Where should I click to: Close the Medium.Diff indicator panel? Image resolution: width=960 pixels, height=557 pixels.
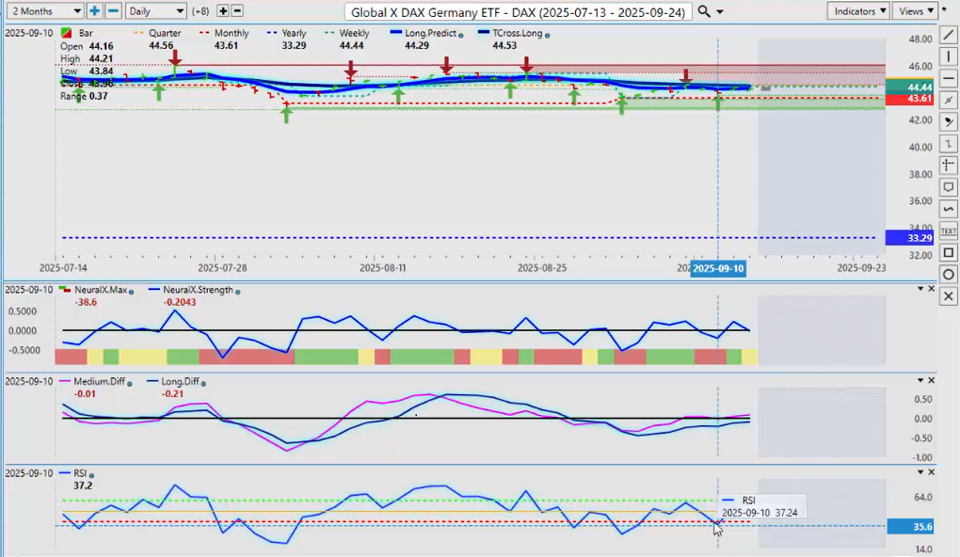(931, 381)
